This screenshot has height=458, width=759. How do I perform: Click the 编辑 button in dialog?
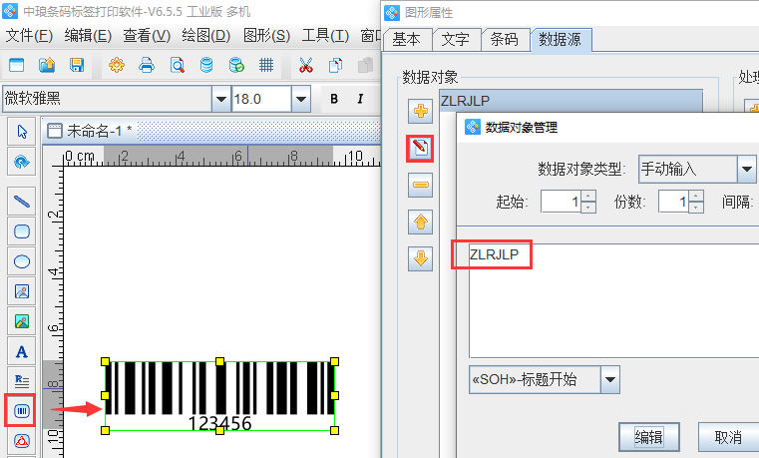click(649, 437)
